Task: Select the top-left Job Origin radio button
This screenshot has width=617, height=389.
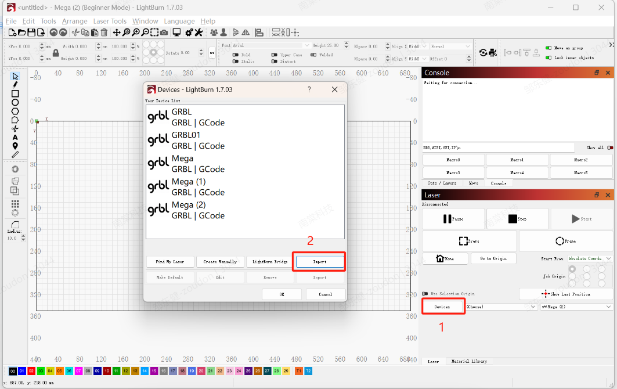Action: coord(572,269)
